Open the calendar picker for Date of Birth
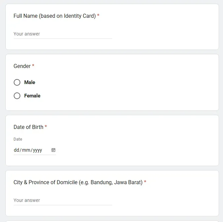223x222 pixels. coord(53,150)
